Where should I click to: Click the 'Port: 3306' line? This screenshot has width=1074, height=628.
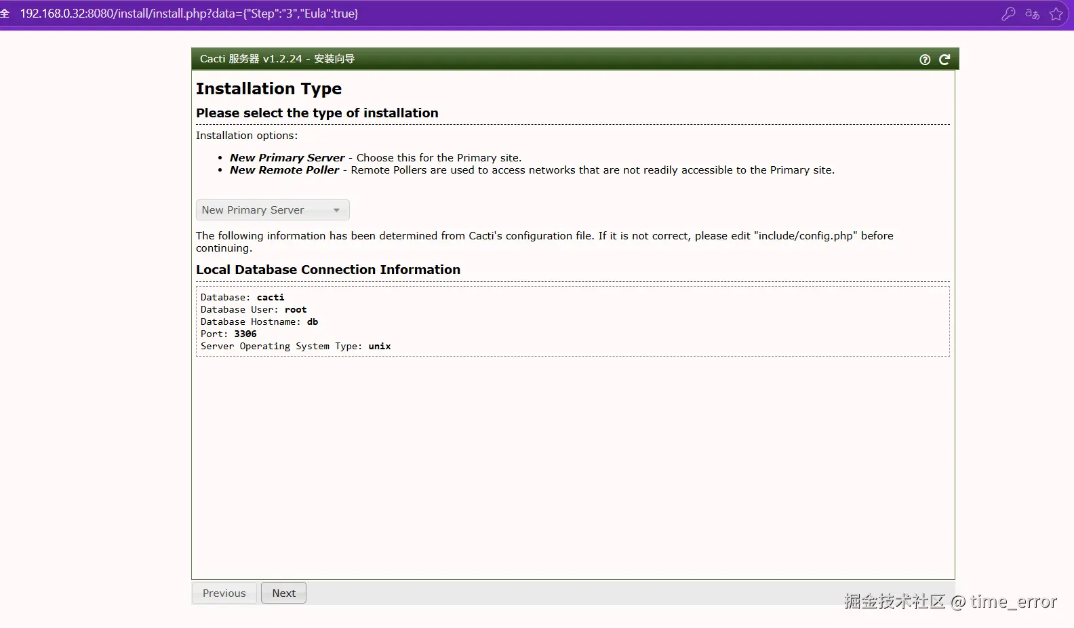(228, 334)
